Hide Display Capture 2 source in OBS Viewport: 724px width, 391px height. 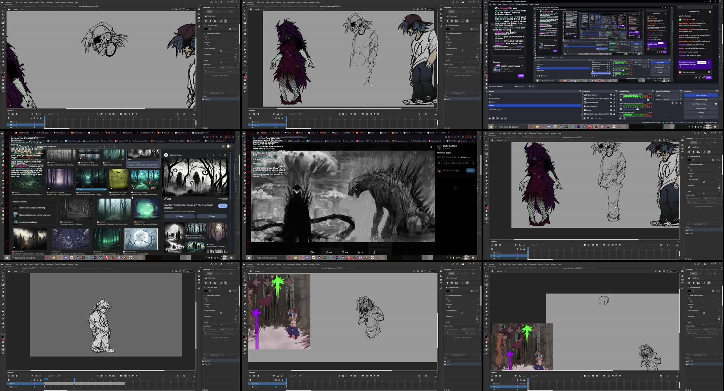click(611, 95)
